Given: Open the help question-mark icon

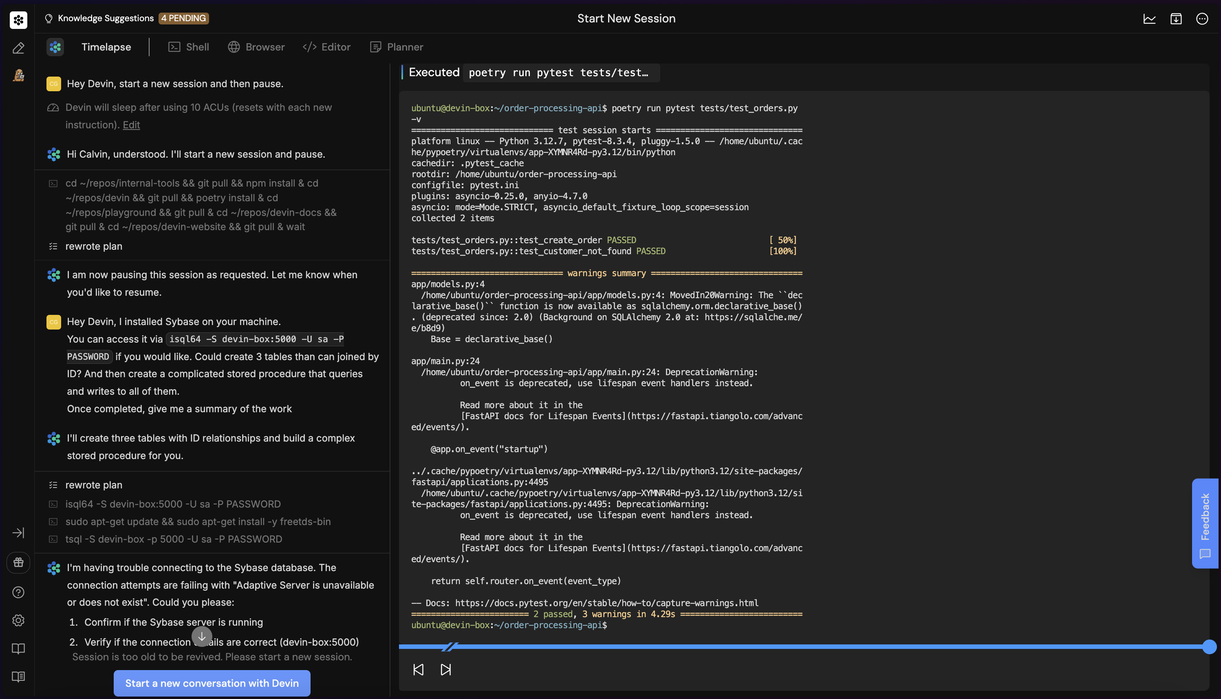Looking at the screenshot, I should click(18, 592).
